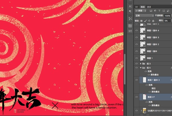Image resolution: width=172 pixels, height=116 pixels.
Task: Hide the 组 3 group
Action: coord(136,64)
